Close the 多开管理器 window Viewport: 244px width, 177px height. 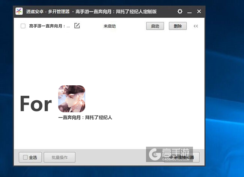(x=199, y=11)
